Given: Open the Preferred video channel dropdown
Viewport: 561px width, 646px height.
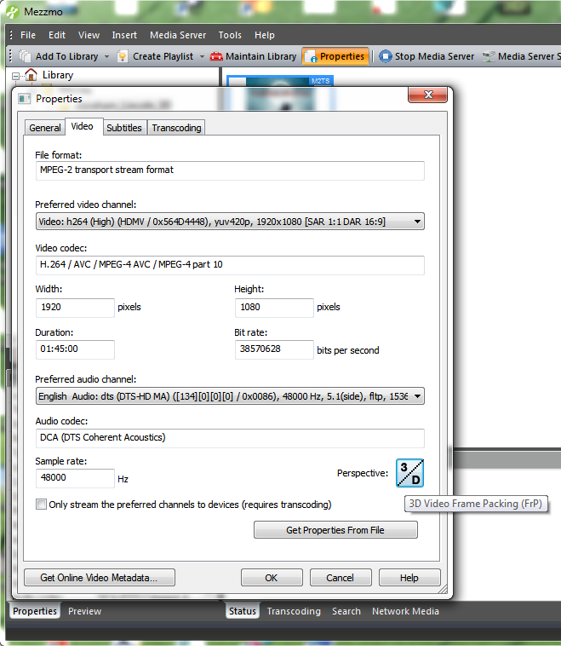Looking at the screenshot, I should [x=417, y=222].
